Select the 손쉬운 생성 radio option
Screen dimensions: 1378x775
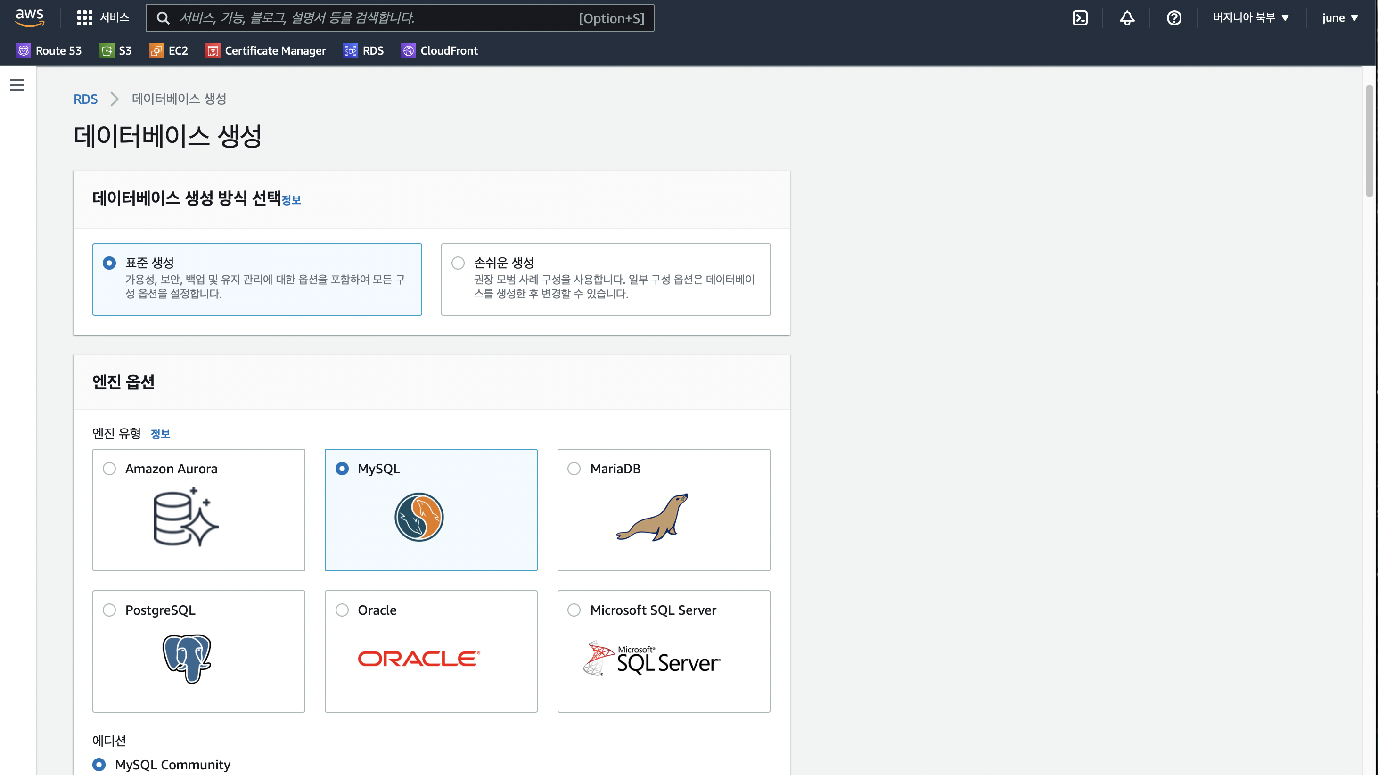[458, 263]
